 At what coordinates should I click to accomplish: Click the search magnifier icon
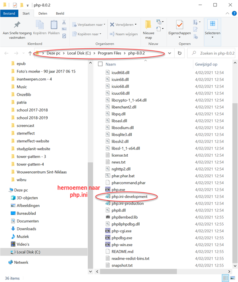pyautogui.click(x=194, y=53)
